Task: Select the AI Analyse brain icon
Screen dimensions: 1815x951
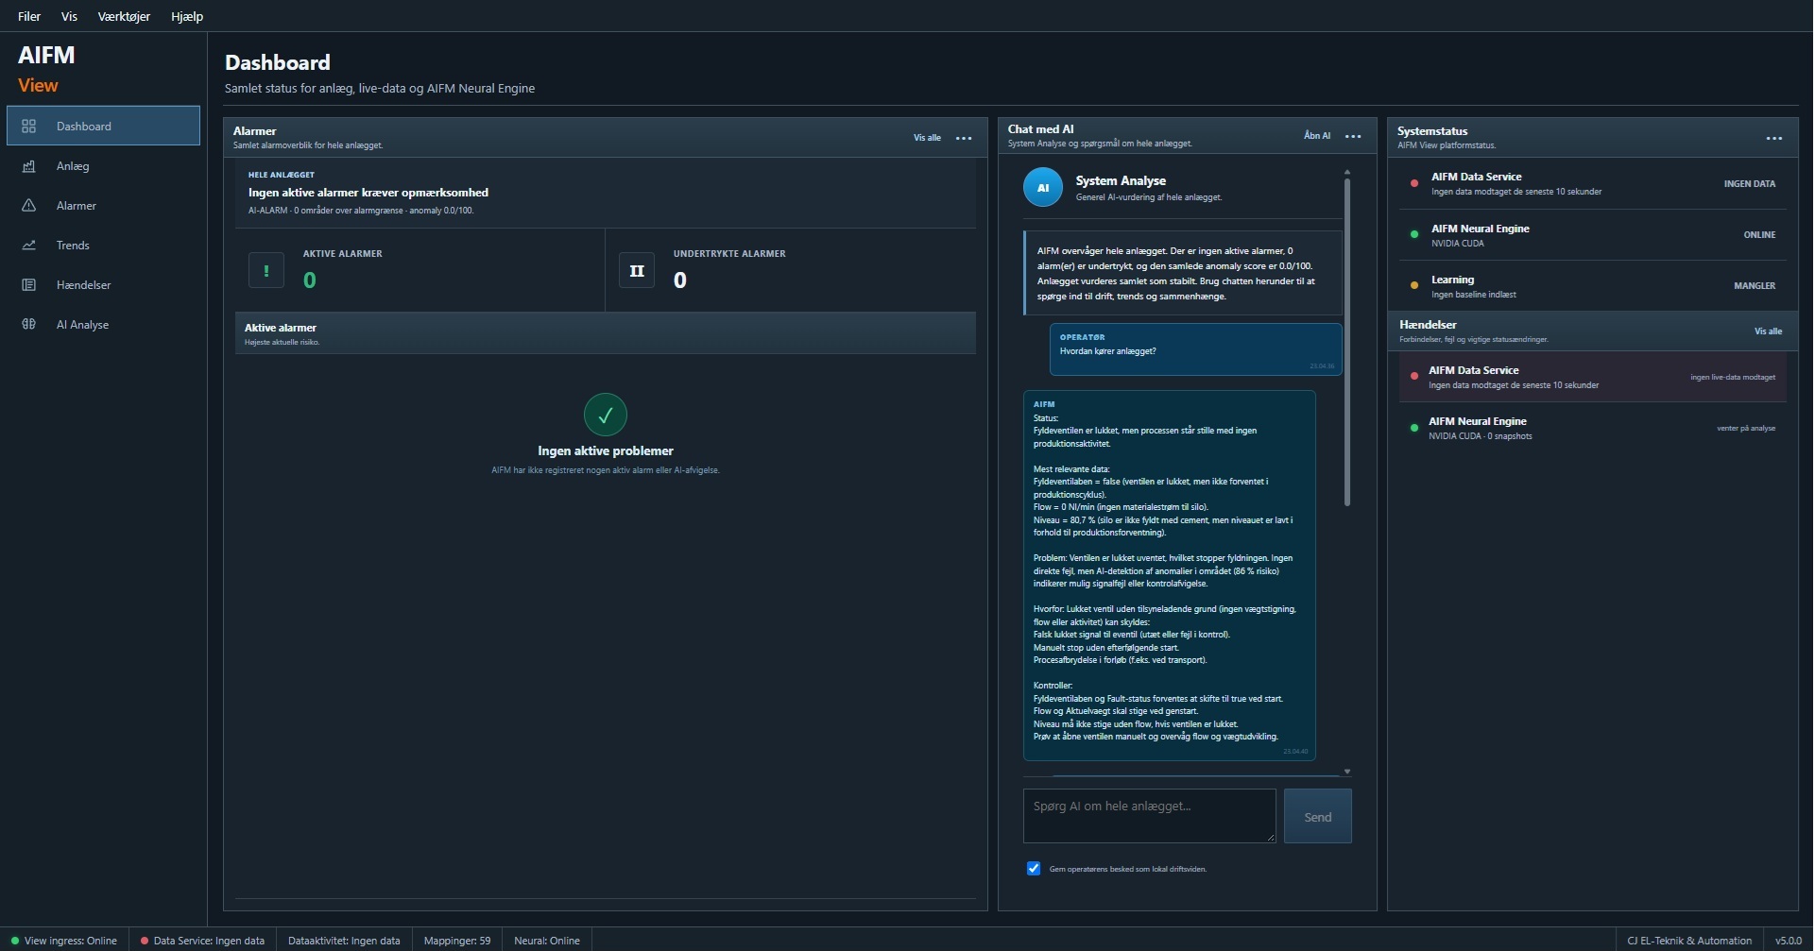Action: coord(28,325)
